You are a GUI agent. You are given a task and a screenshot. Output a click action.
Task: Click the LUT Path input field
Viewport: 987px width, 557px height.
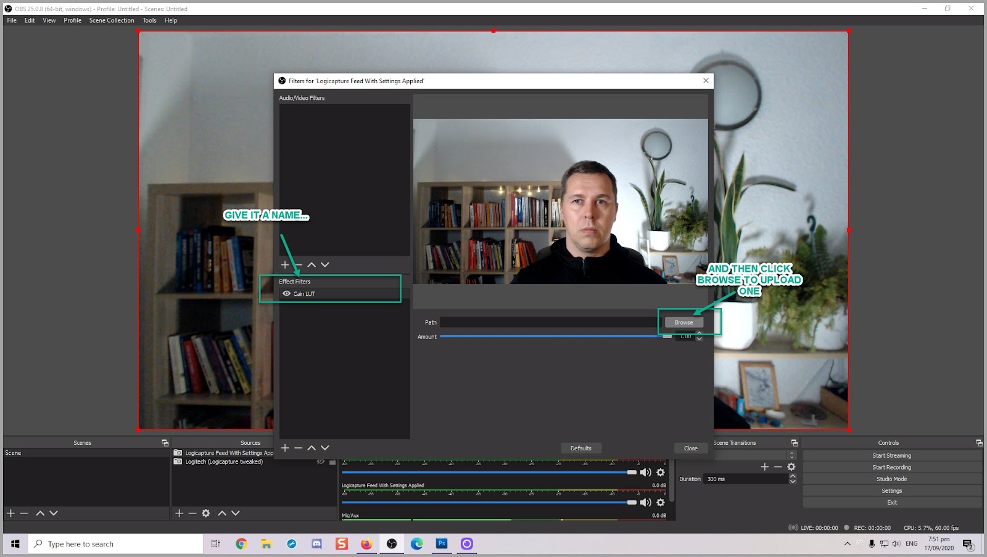click(550, 322)
